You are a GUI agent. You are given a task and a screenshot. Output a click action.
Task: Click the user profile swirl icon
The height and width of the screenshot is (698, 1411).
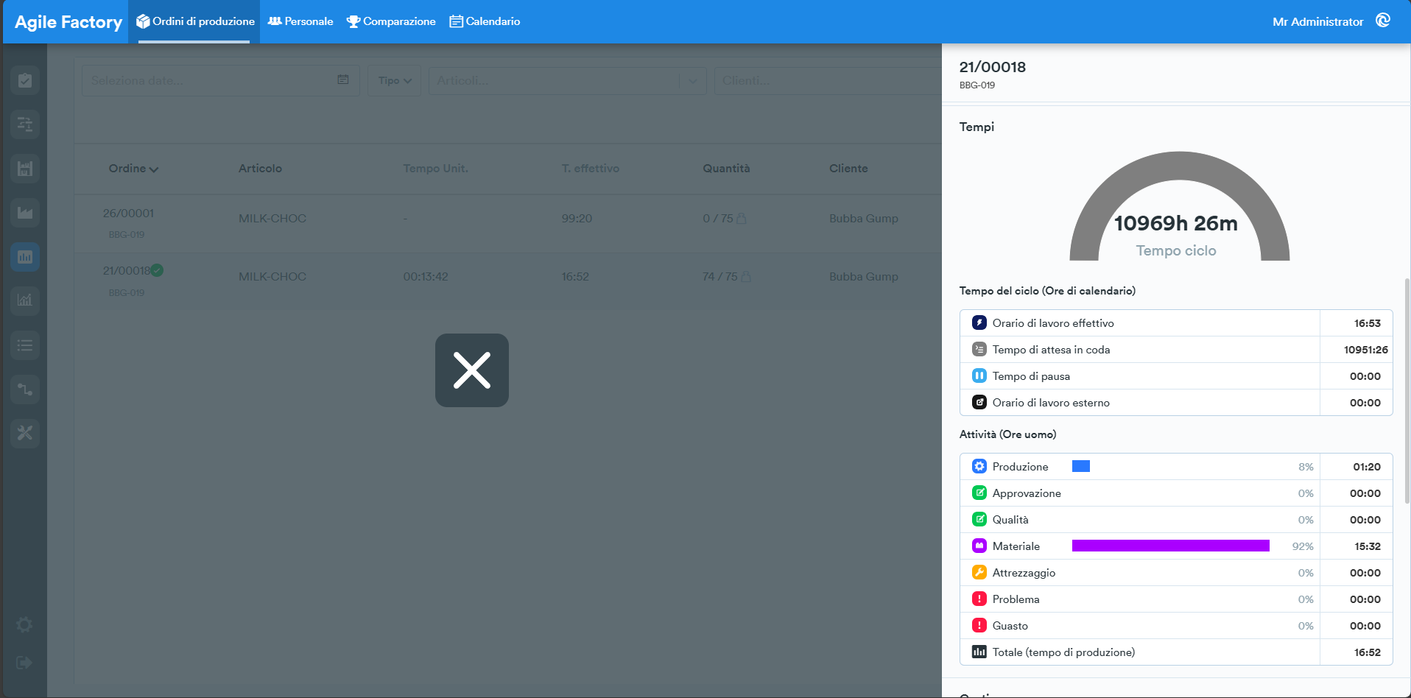[1383, 21]
